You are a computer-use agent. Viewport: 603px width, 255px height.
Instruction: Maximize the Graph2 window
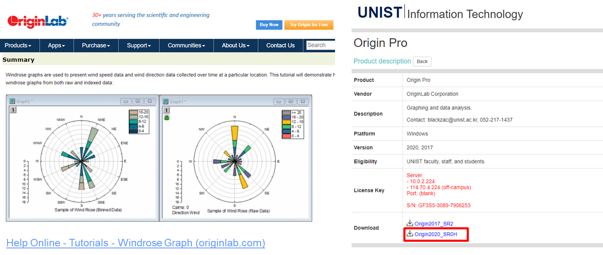[138, 101]
